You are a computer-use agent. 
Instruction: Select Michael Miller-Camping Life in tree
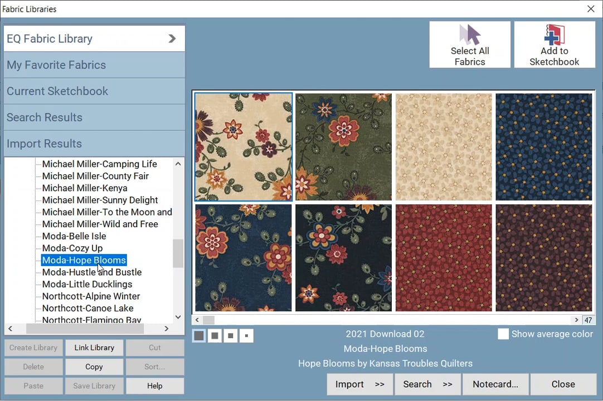tap(100, 164)
